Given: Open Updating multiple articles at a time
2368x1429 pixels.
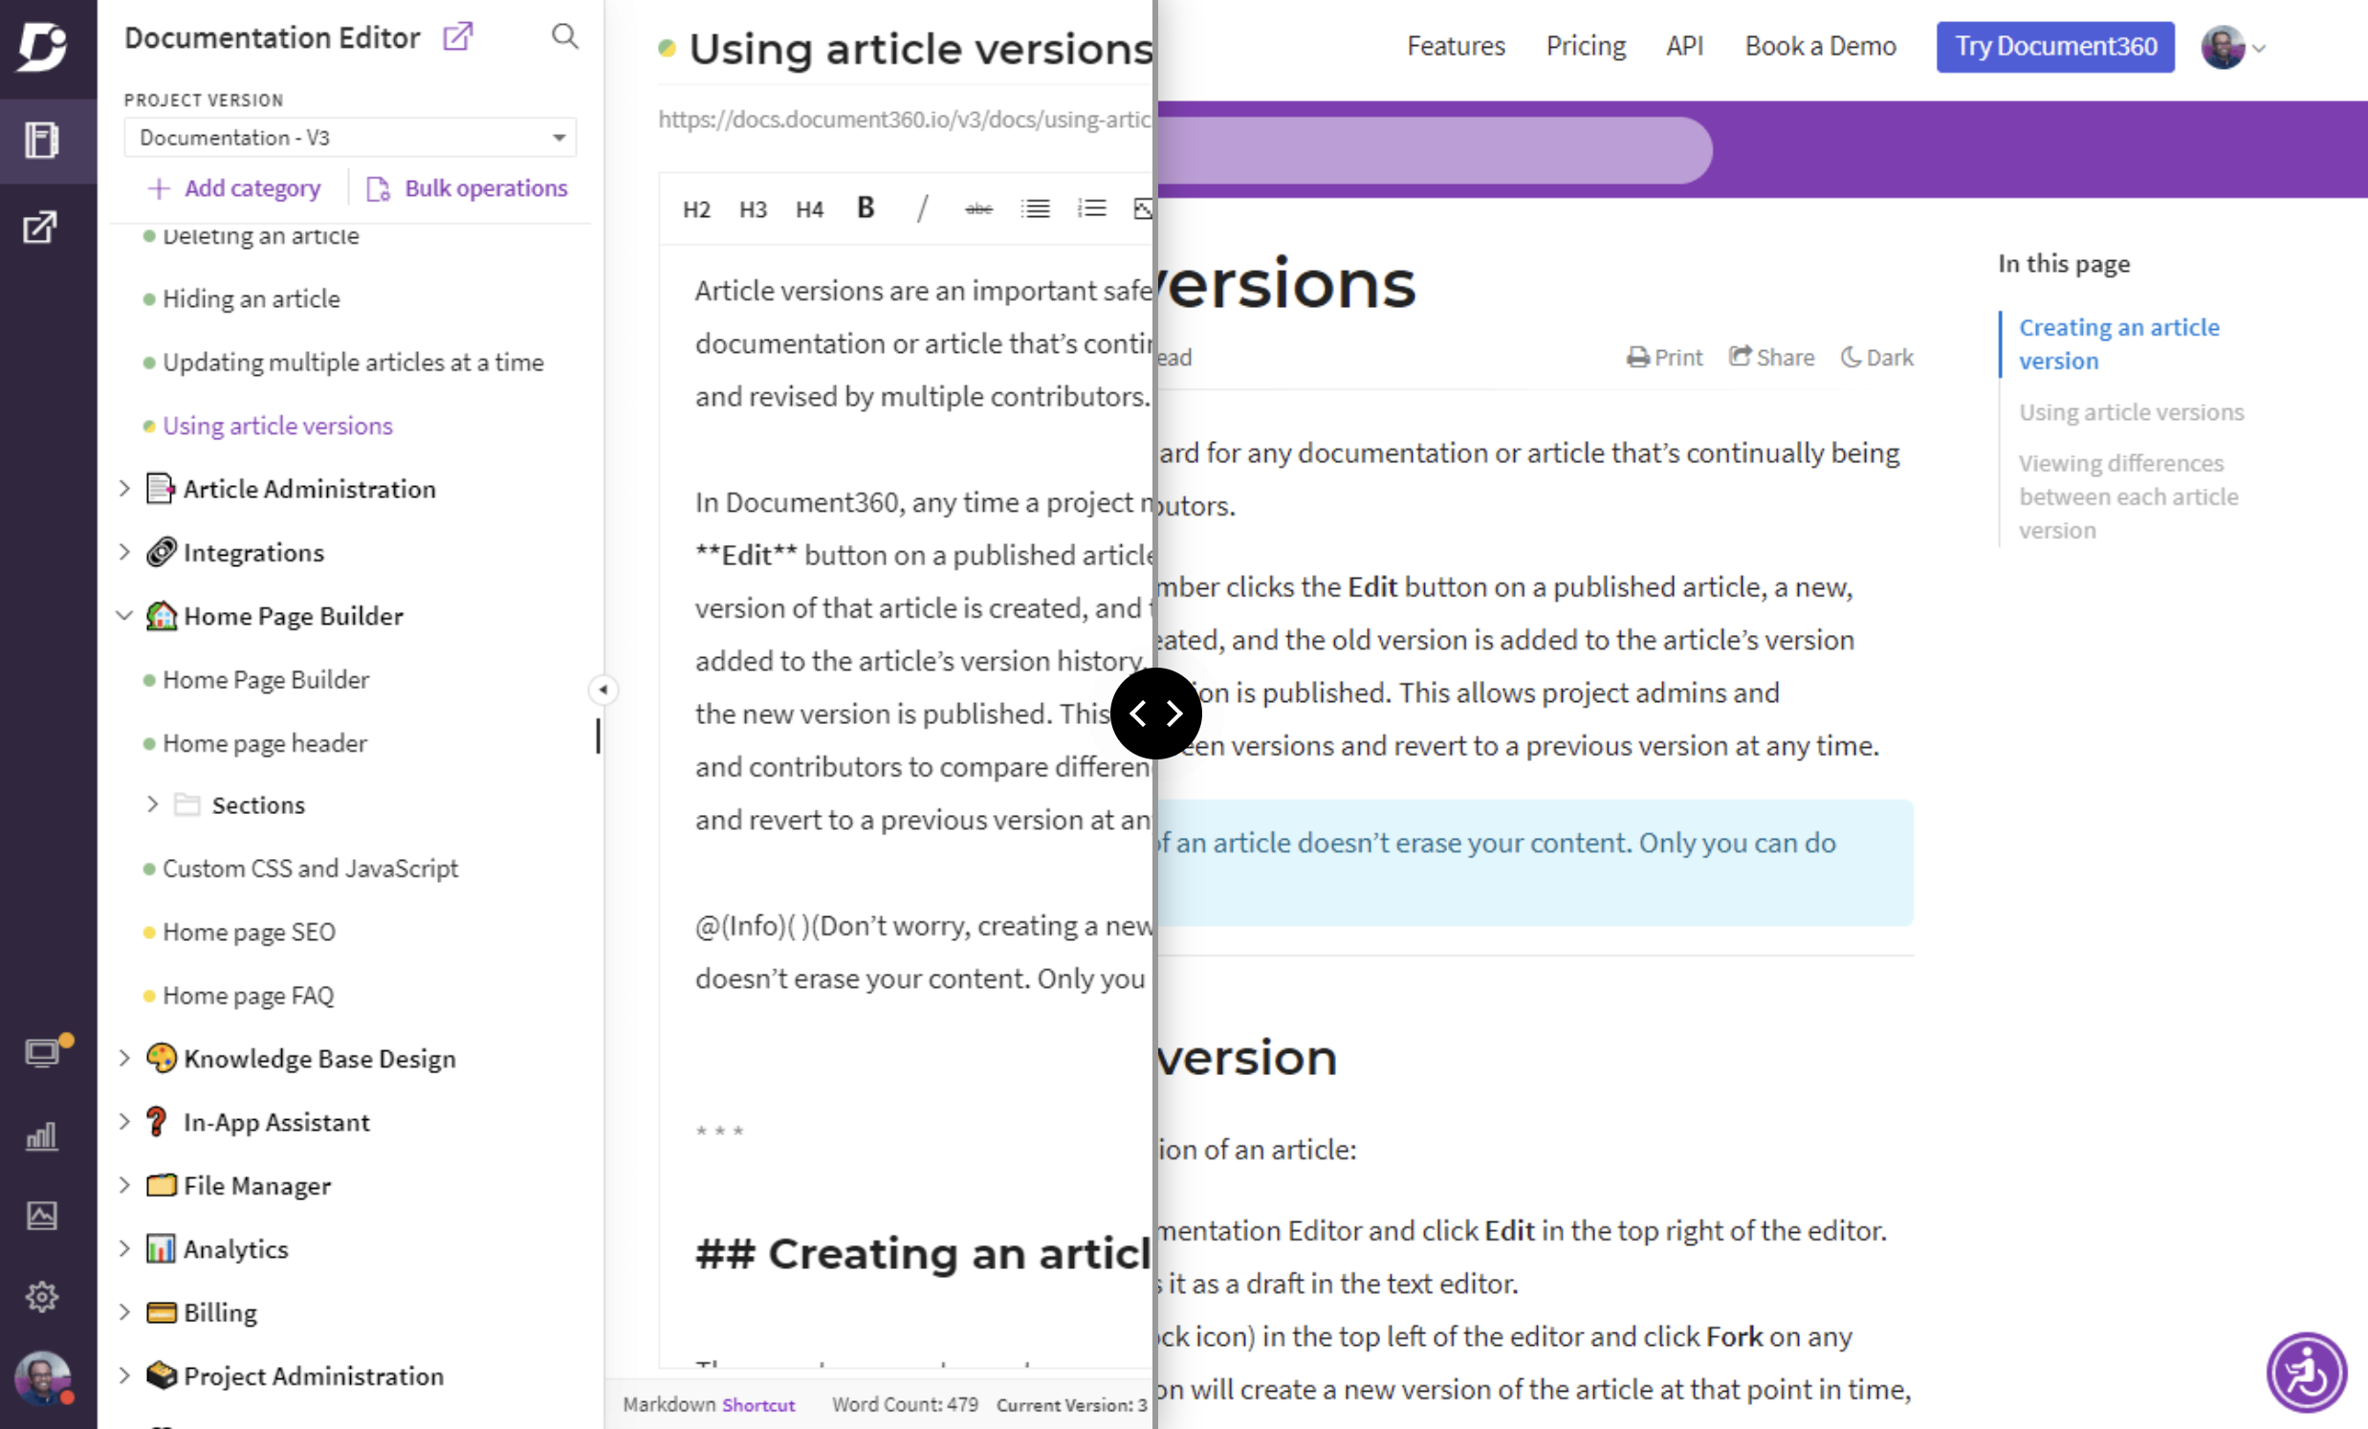Looking at the screenshot, I should point(353,363).
